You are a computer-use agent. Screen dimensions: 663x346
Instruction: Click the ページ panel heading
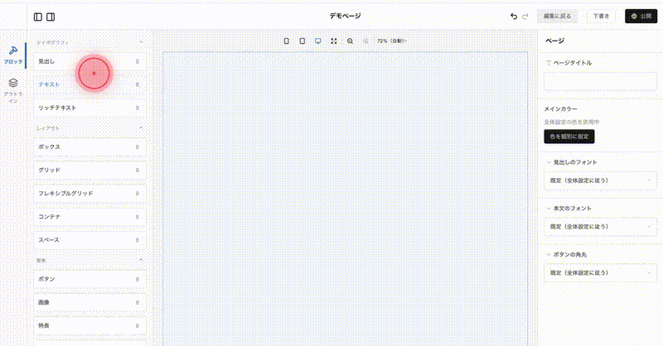(x=554, y=41)
